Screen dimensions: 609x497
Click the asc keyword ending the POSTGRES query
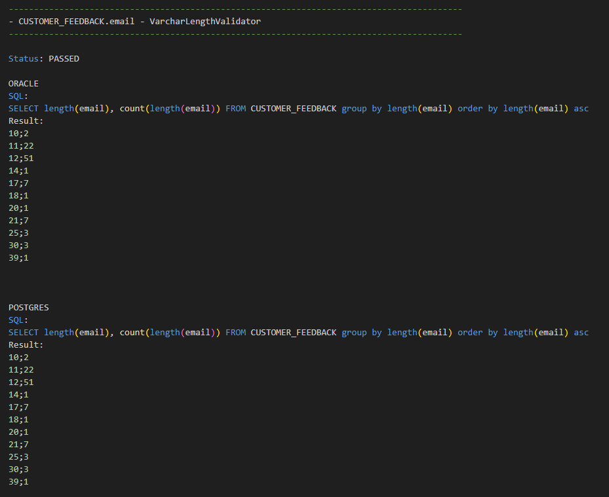coord(581,333)
